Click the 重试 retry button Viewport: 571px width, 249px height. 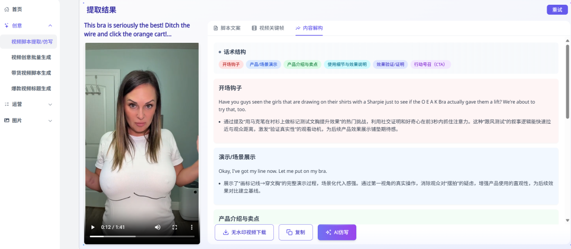click(x=557, y=10)
